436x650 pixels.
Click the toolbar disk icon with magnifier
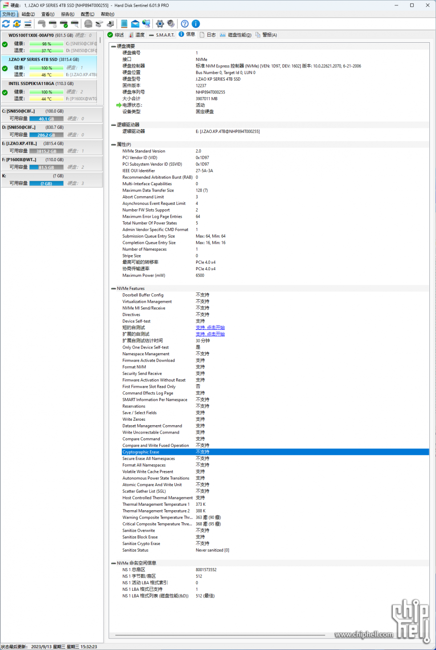click(75, 24)
